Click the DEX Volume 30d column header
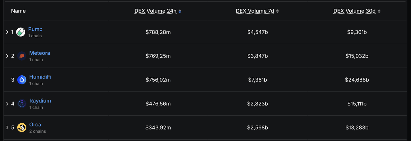The width and height of the screenshot is (411, 141). 354,11
